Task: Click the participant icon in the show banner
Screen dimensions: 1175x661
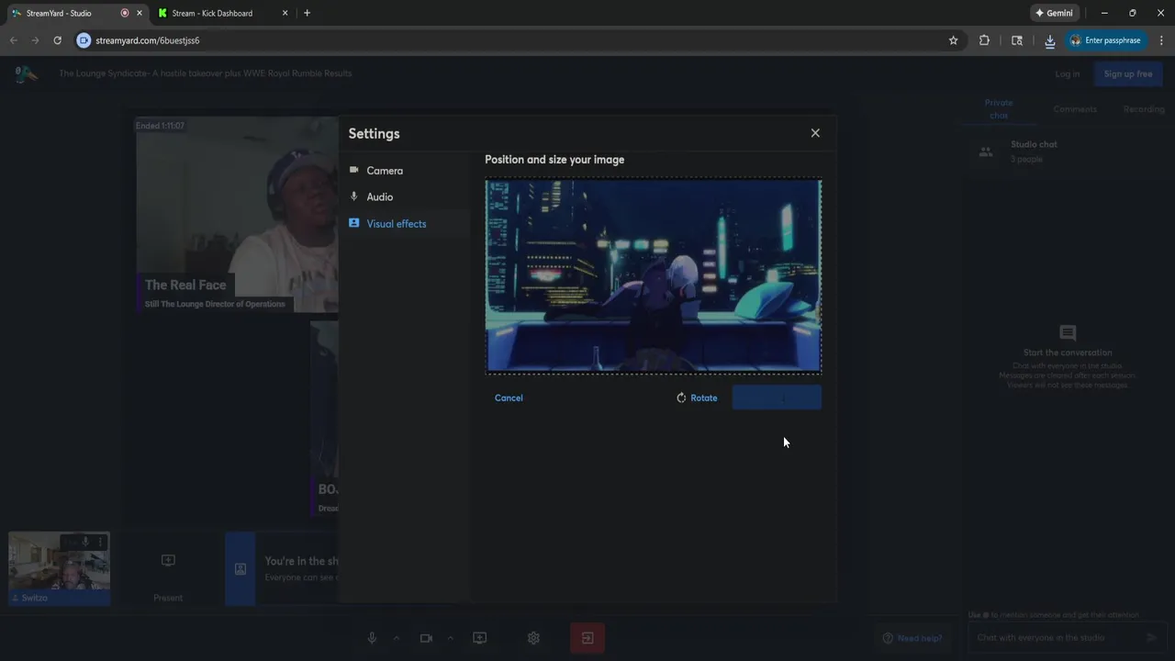Action: [241, 569]
